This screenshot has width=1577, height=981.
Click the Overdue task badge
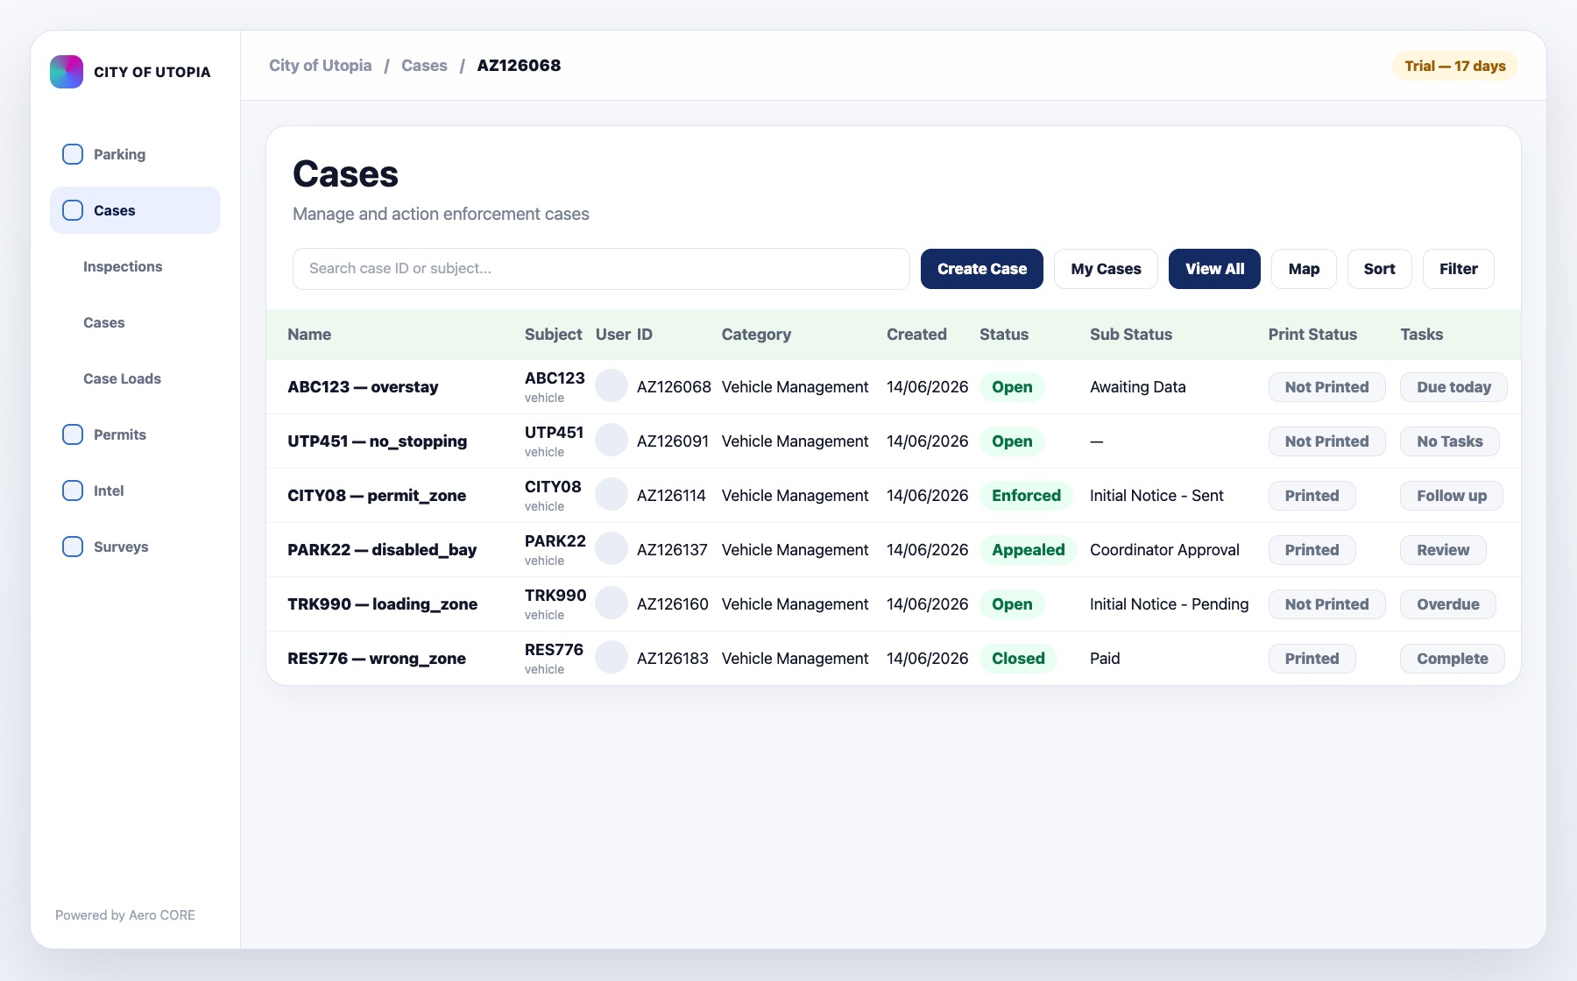point(1447,604)
